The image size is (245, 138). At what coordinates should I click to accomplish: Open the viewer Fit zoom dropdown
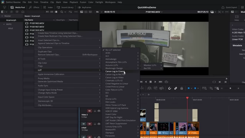pos(99,12)
